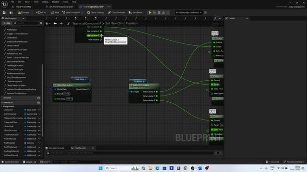The image size is (307, 172).
Task: Click the My Blueprint search field
Action: tap(26, 23)
